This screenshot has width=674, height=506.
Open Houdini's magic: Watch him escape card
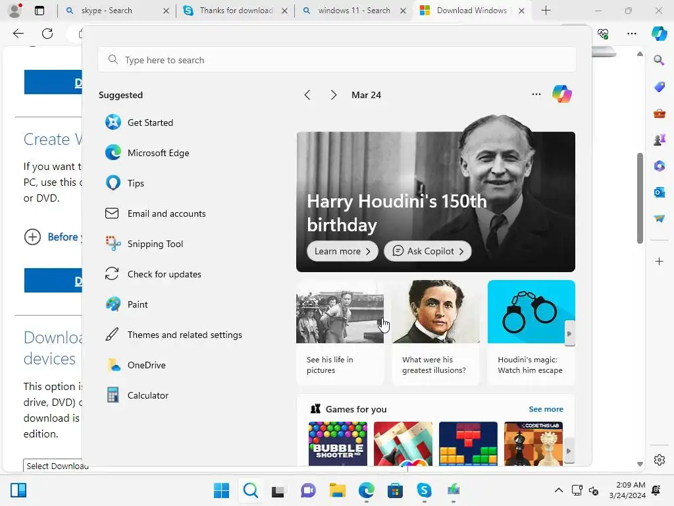531,333
